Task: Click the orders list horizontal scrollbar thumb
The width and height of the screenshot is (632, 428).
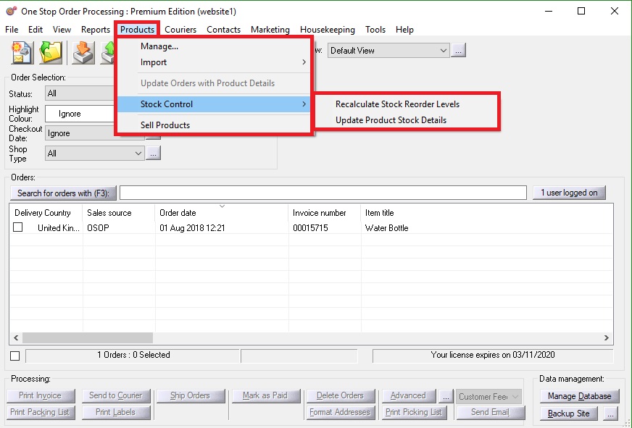Action: [x=88, y=337]
